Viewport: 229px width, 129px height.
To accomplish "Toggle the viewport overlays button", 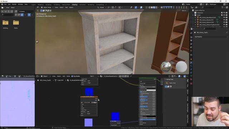I will pyautogui.click(x=141, y=7).
